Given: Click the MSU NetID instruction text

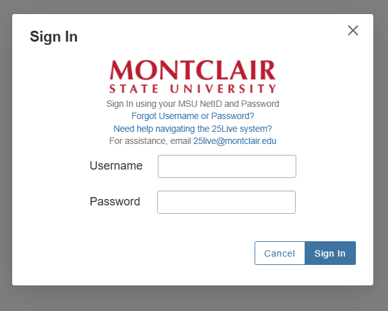Looking at the screenshot, I should click(x=192, y=104).
